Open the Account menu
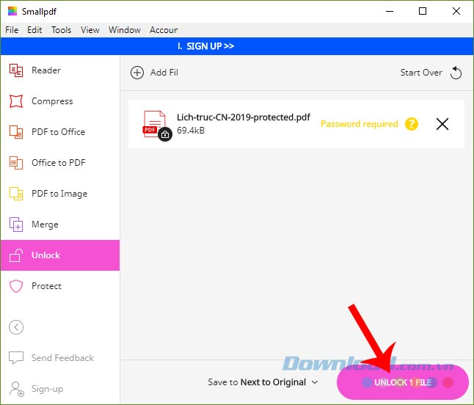The height and width of the screenshot is (405, 474). coord(164,30)
